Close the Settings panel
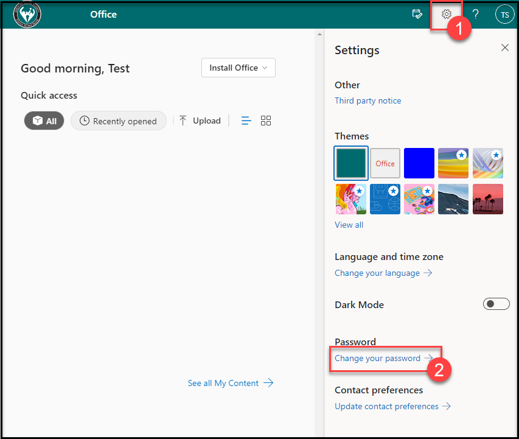The image size is (519, 439). point(505,47)
